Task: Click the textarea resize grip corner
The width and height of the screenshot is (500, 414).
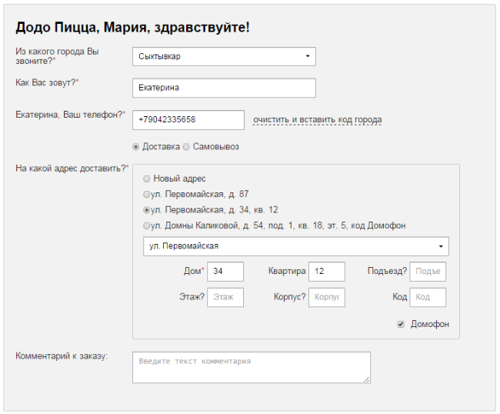Action: tap(367, 379)
